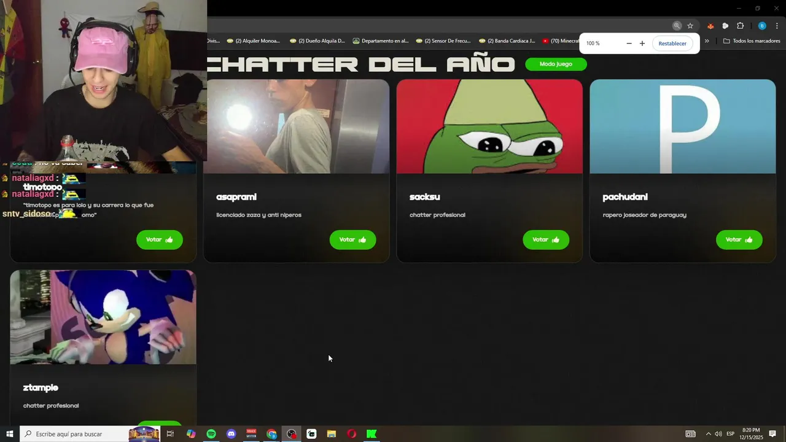Screen dimensions: 786x442
Task: Vote for timotopo with Votar button
Action: [x=159, y=239]
